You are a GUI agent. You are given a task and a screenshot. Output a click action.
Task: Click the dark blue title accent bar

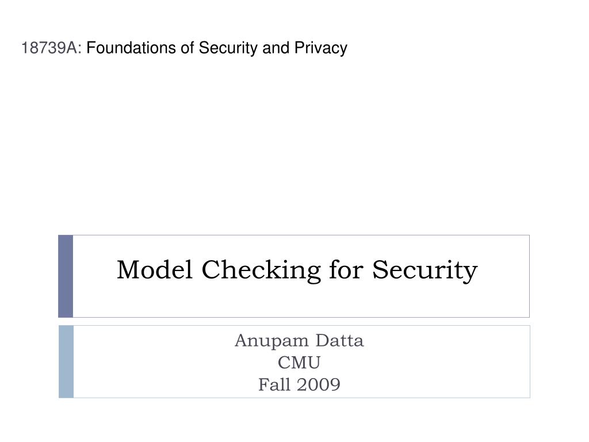point(66,276)
